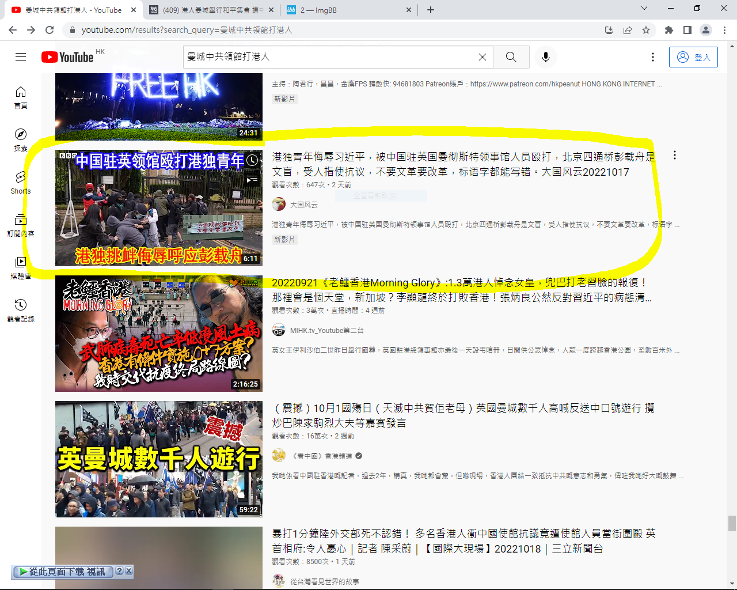
Task: Play the 中国驻英领馆殴打港独青年 thumbnail
Action: [x=159, y=208]
